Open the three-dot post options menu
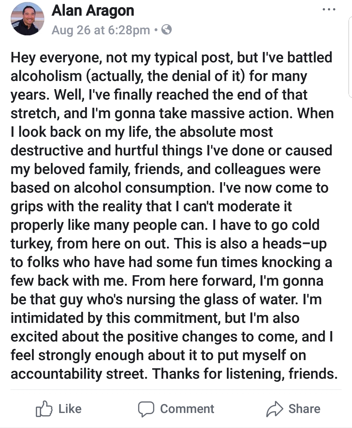Image resolution: width=352 pixels, height=428 pixels. 329,10
